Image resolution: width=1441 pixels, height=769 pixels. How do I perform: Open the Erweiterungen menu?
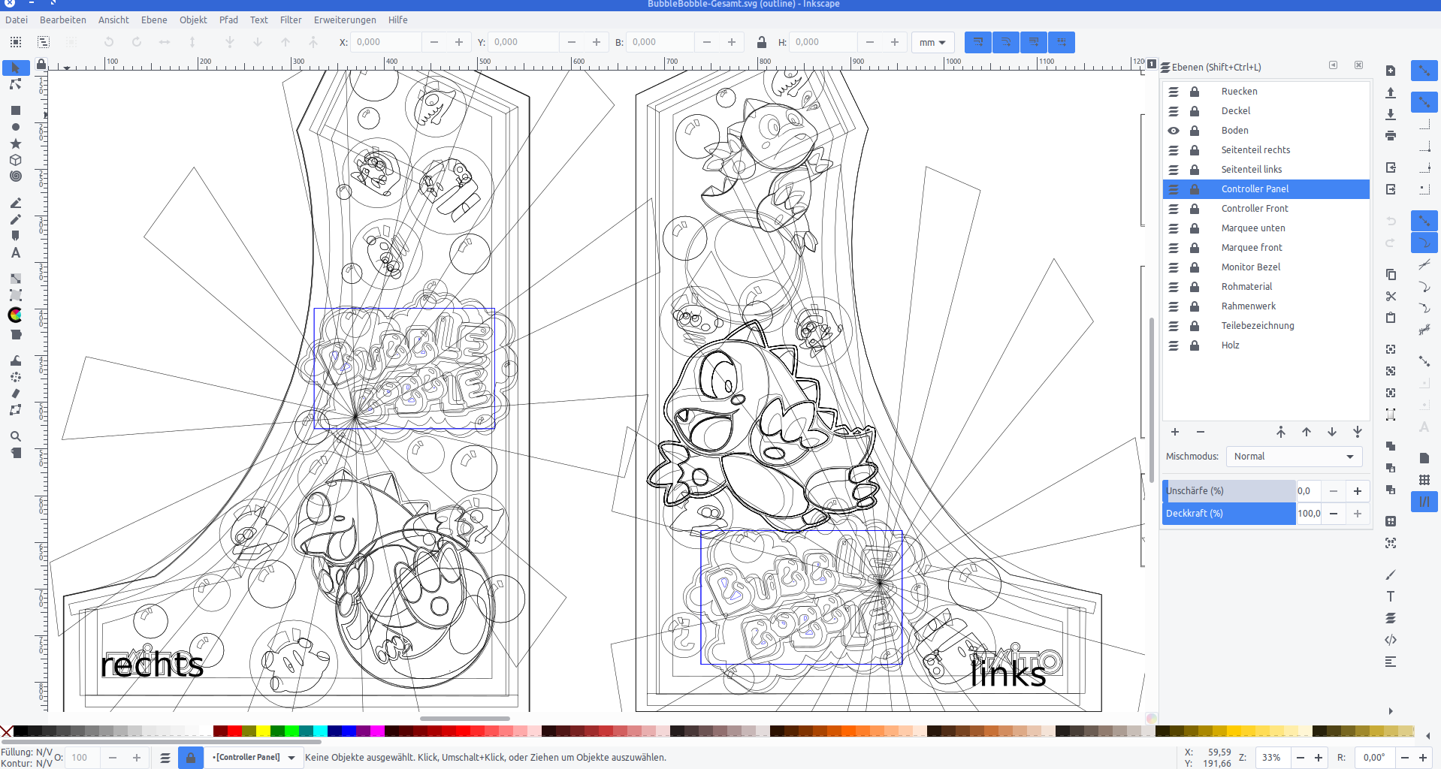click(345, 20)
